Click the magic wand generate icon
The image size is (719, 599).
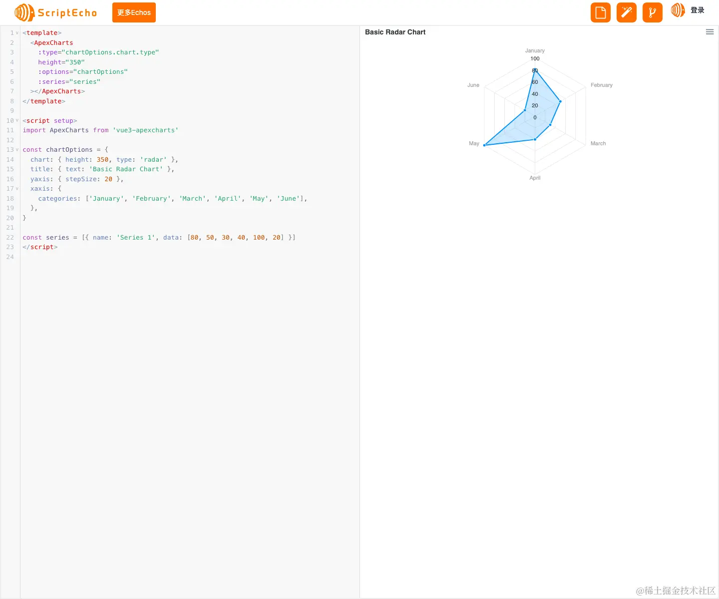pyautogui.click(x=627, y=12)
